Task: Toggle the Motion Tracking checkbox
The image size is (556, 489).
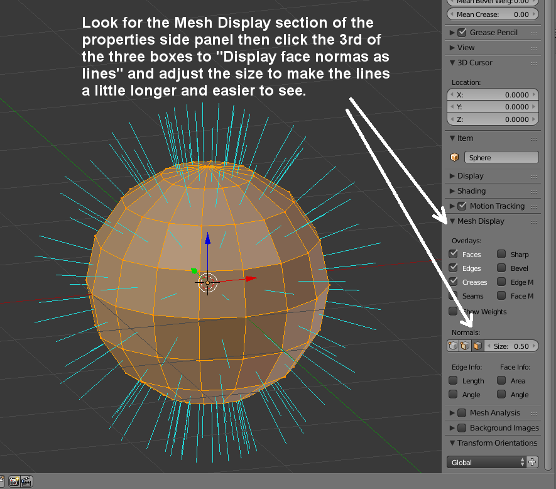Action: coord(462,206)
